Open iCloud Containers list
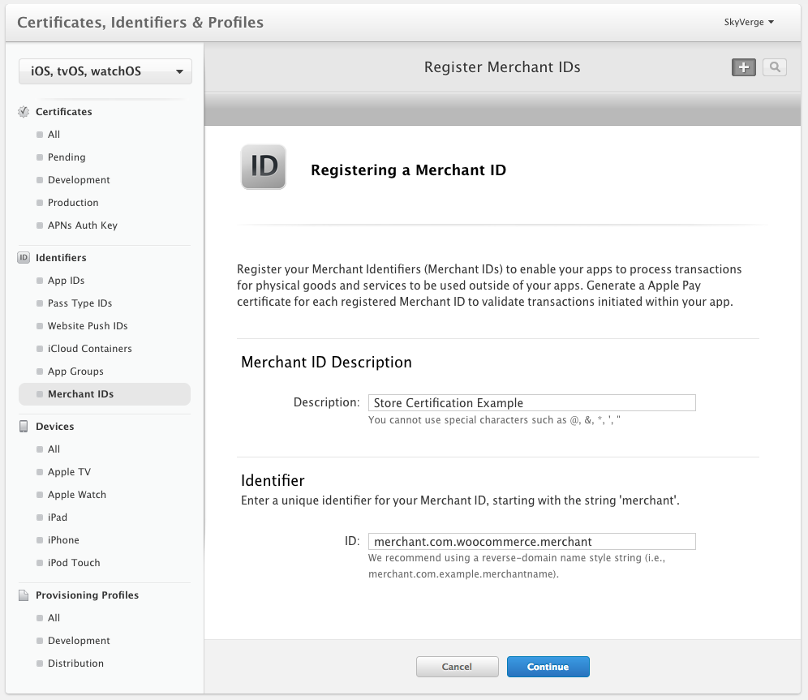This screenshot has width=808, height=700. click(x=89, y=349)
